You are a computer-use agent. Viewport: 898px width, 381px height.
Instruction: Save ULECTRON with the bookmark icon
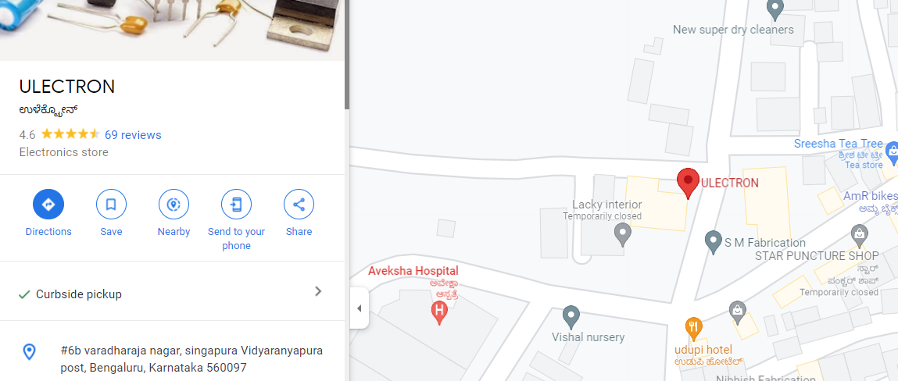coord(111,205)
